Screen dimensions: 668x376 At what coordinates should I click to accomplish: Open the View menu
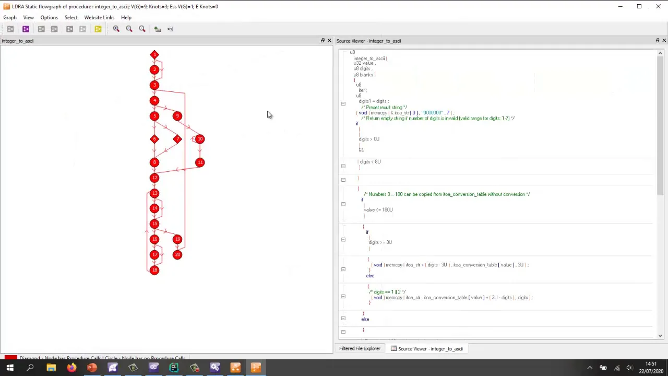coord(28,17)
